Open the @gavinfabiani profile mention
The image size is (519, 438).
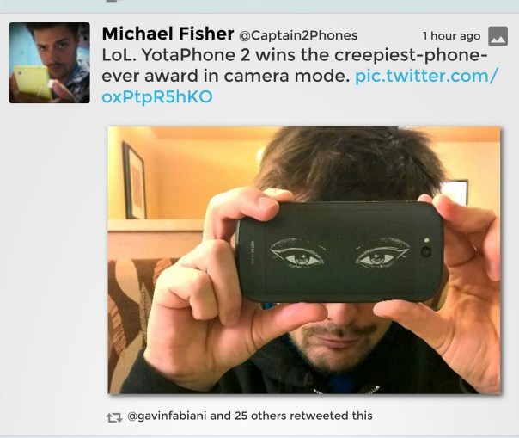167,416
